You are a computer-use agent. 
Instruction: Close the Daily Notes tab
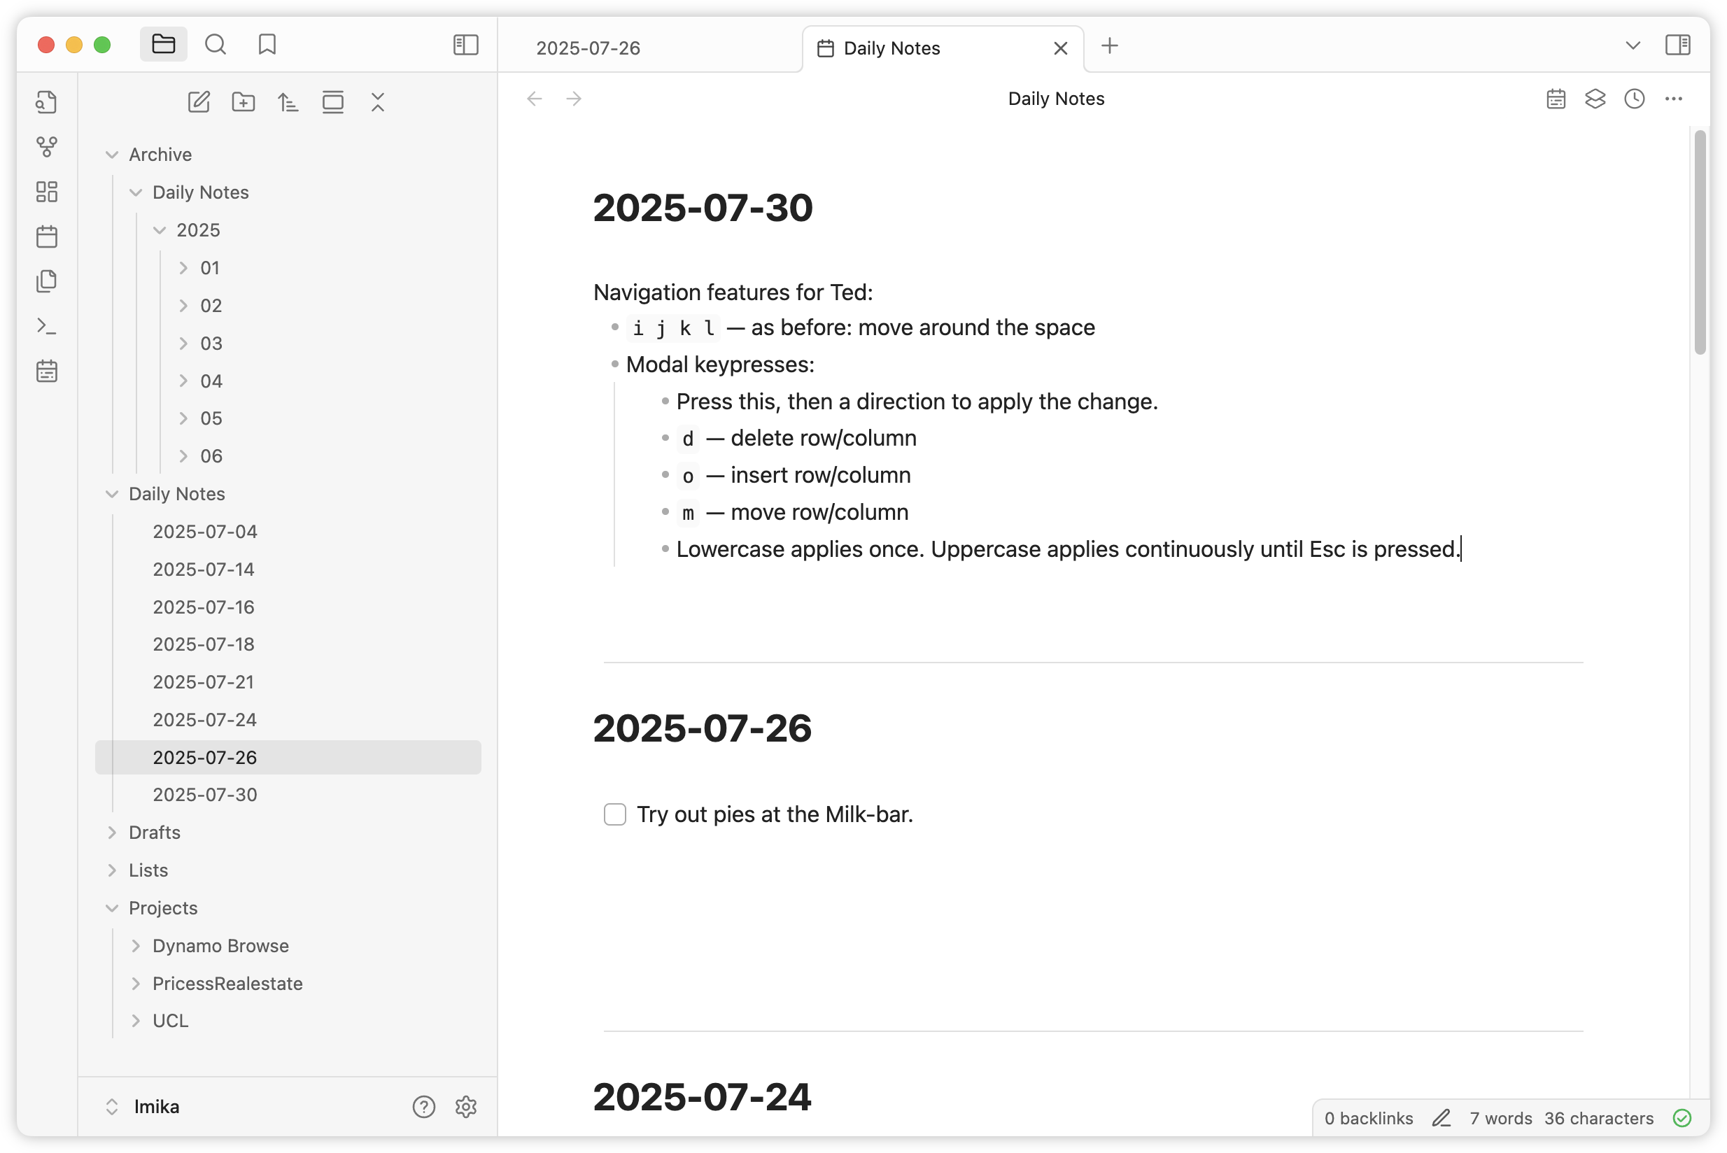(1060, 48)
